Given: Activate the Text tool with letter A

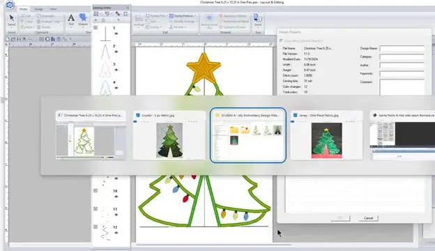Looking at the screenshot, I should [x=71, y=18].
